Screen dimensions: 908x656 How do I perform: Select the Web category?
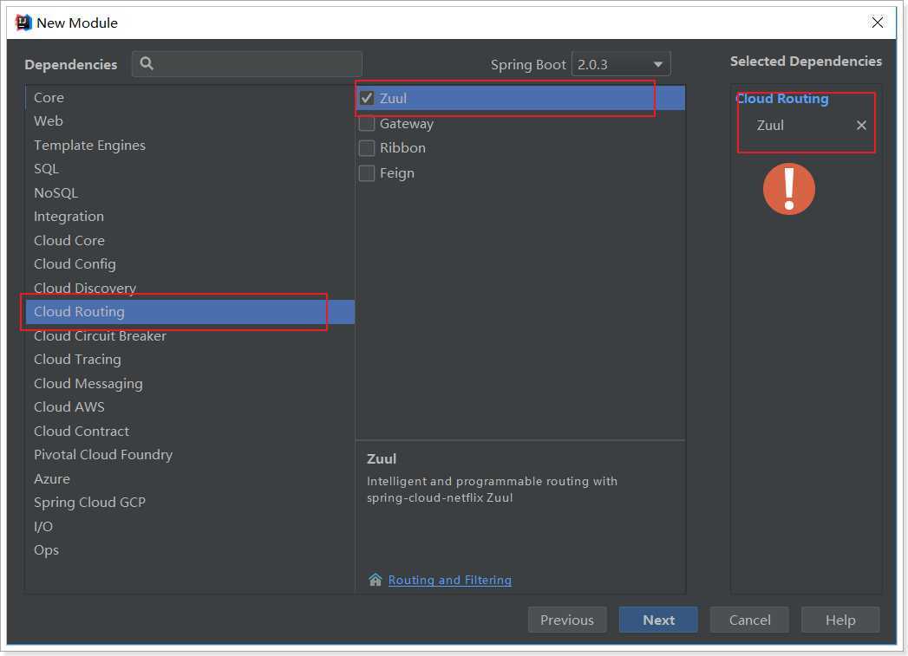[190, 121]
